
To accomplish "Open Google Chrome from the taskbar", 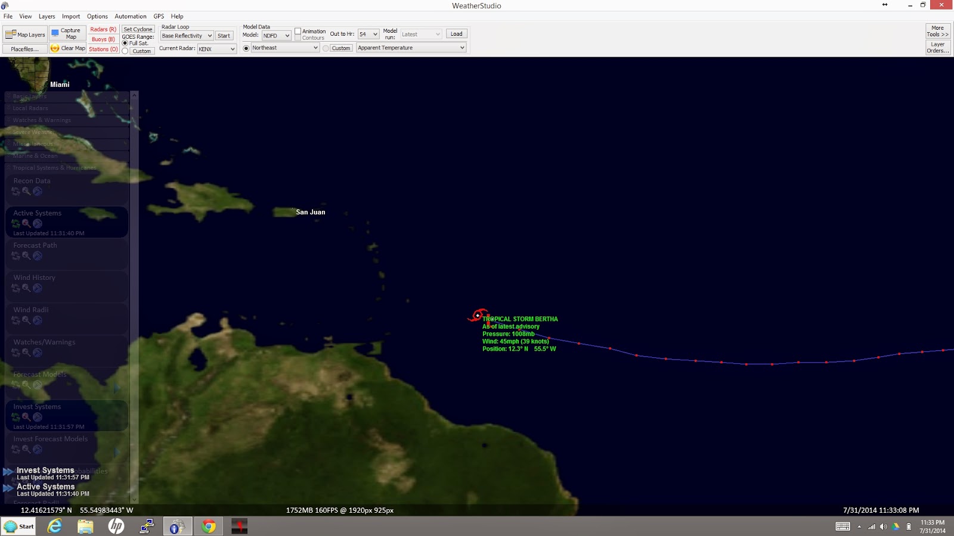I will (x=209, y=526).
